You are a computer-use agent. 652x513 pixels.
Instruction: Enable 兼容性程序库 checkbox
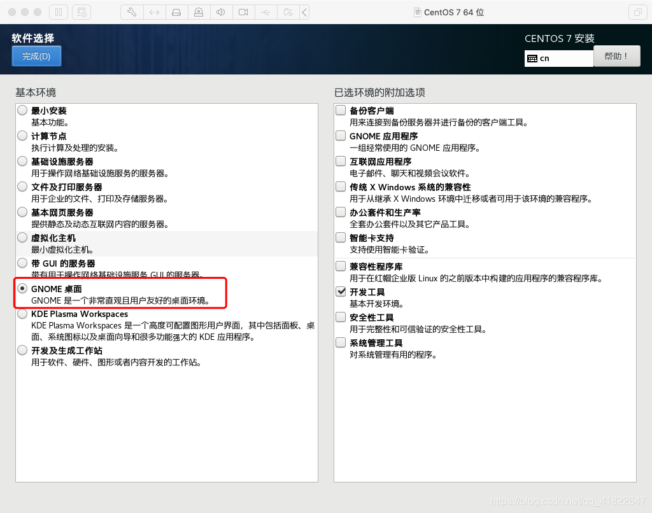tap(341, 266)
